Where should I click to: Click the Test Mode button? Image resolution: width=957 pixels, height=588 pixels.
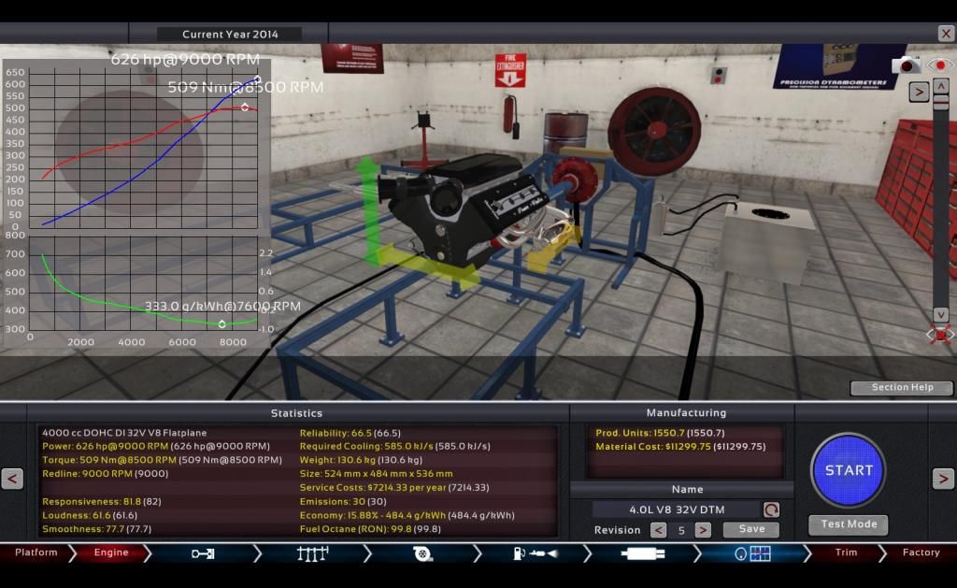point(849,524)
